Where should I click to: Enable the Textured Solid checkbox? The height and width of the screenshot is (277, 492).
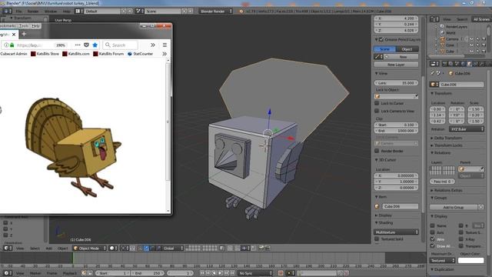click(377, 239)
